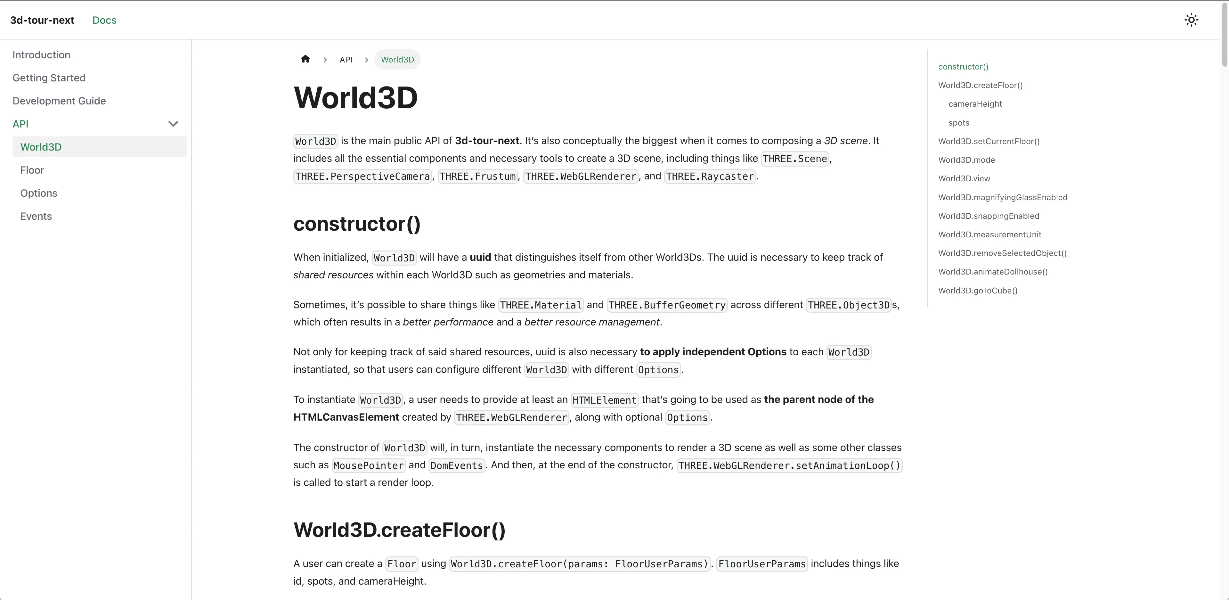
Task: Click the 3d-tour-next site title
Action: [x=42, y=20]
